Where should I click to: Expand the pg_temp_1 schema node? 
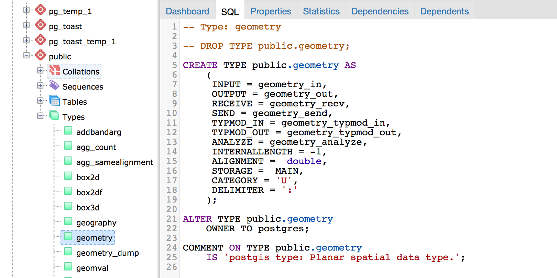pos(26,10)
